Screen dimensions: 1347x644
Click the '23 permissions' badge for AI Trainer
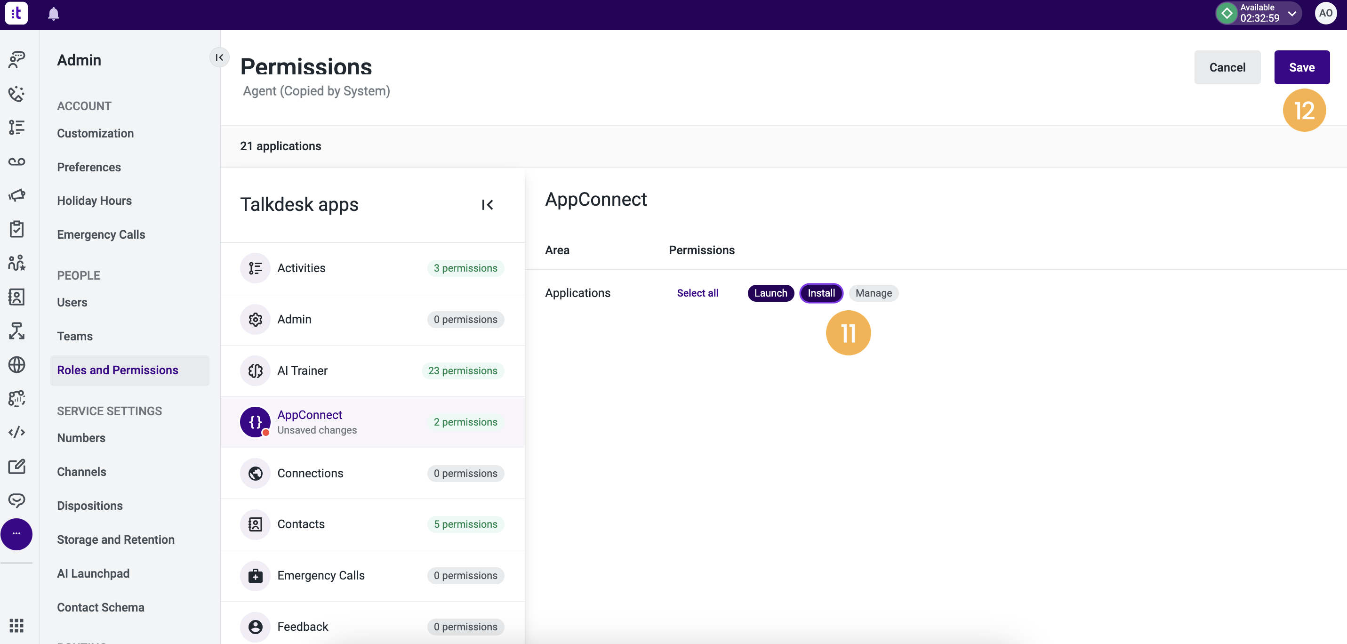[x=463, y=370]
